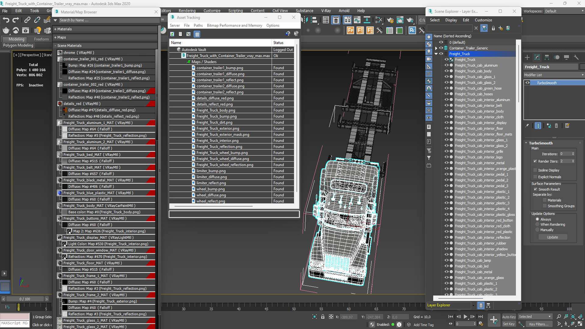Screen dimensions: 585x329
Task: Open Curve Editor toolbar icon
Action: (x=357, y=20)
